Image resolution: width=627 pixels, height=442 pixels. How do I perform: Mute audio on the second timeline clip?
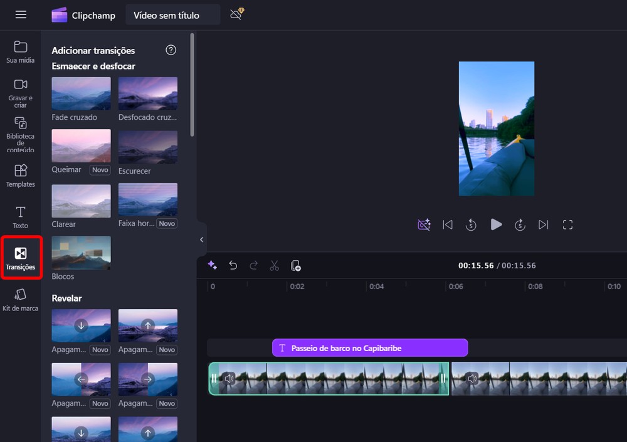(x=471, y=379)
